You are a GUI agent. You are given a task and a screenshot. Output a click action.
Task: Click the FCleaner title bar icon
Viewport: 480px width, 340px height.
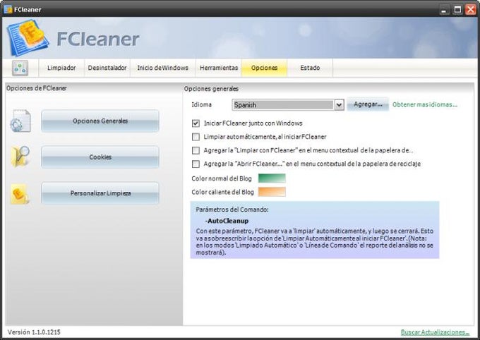pos(8,9)
